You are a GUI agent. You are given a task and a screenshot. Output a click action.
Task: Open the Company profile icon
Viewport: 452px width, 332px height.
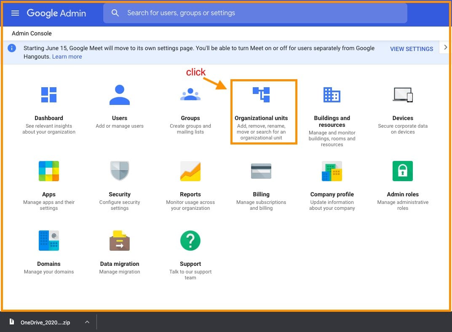click(332, 171)
